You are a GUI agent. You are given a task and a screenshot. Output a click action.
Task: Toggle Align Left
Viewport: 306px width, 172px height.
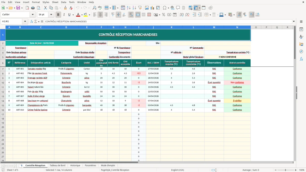click(x=95, y=15)
